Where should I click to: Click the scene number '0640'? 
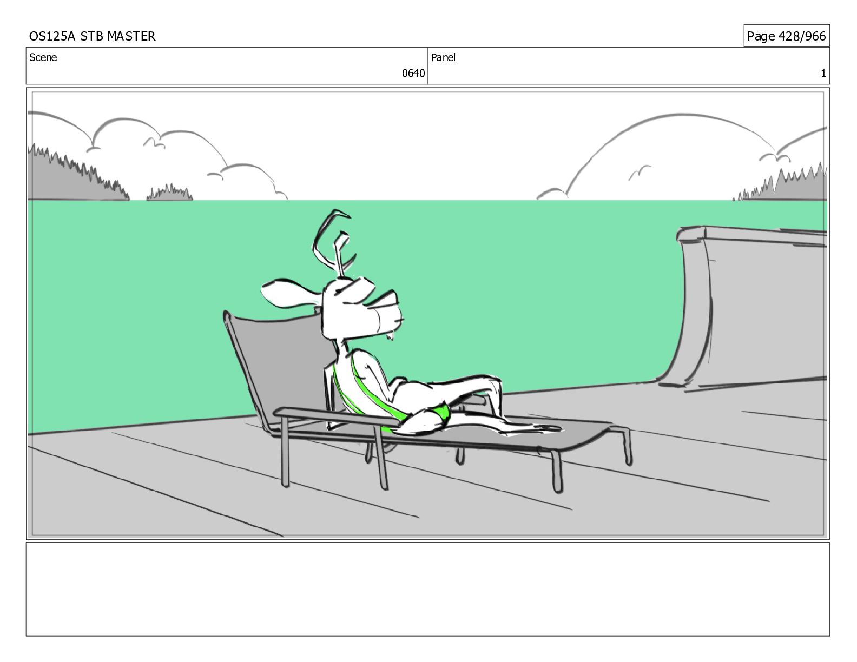tap(413, 74)
